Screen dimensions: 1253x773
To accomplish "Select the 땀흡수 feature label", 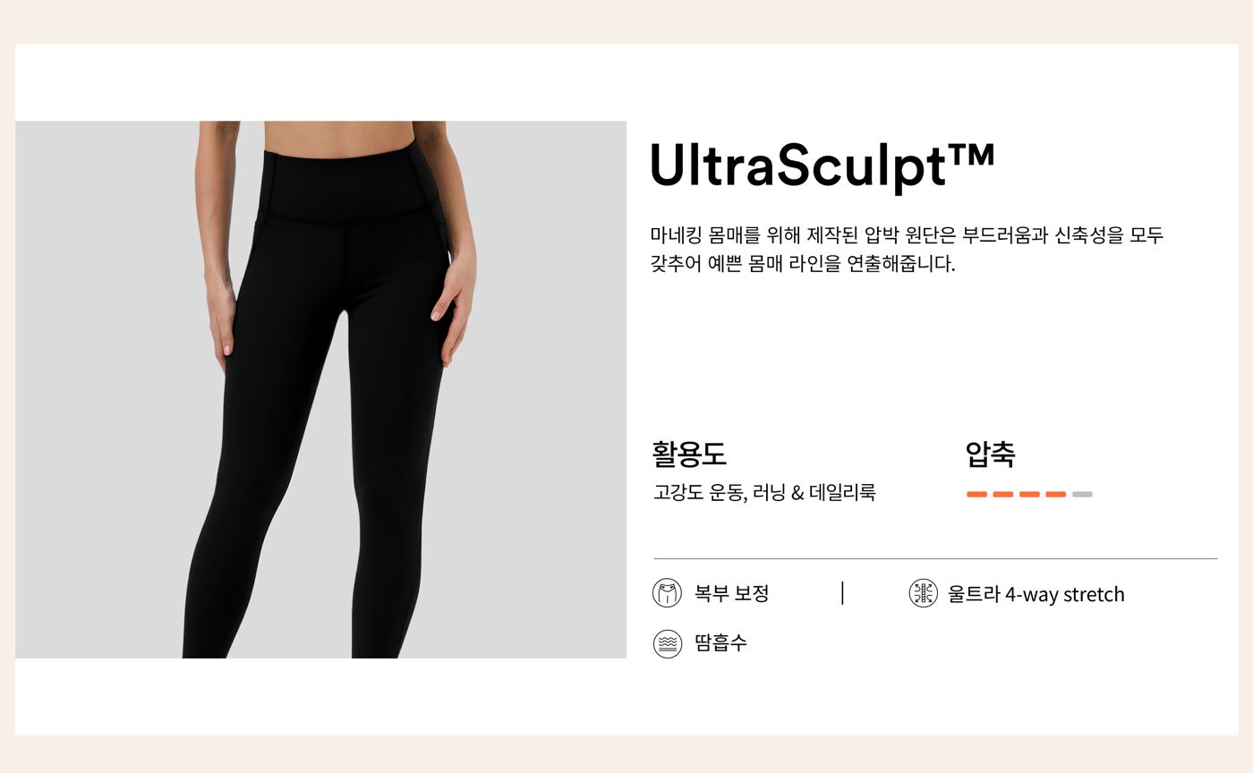I will click(x=720, y=643).
